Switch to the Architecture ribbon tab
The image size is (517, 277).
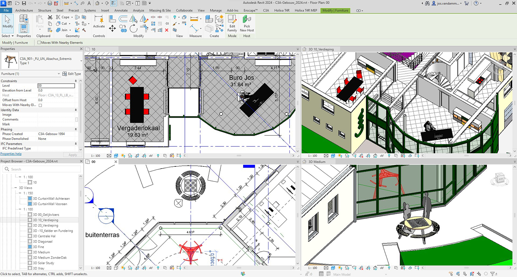pyautogui.click(x=24, y=10)
